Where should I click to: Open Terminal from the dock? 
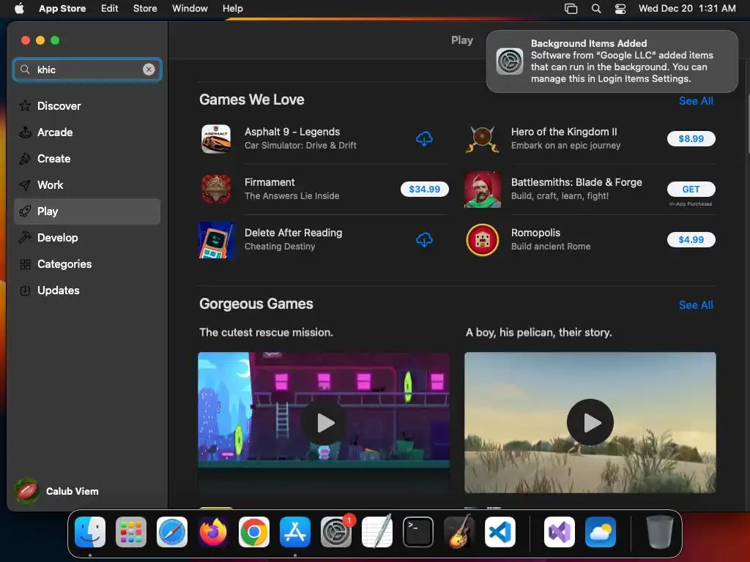[418, 532]
